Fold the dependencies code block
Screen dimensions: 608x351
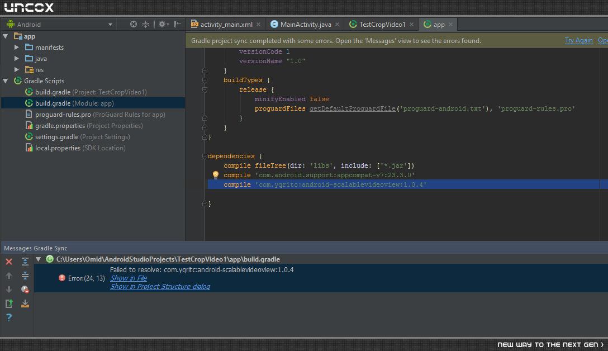tap(205, 156)
